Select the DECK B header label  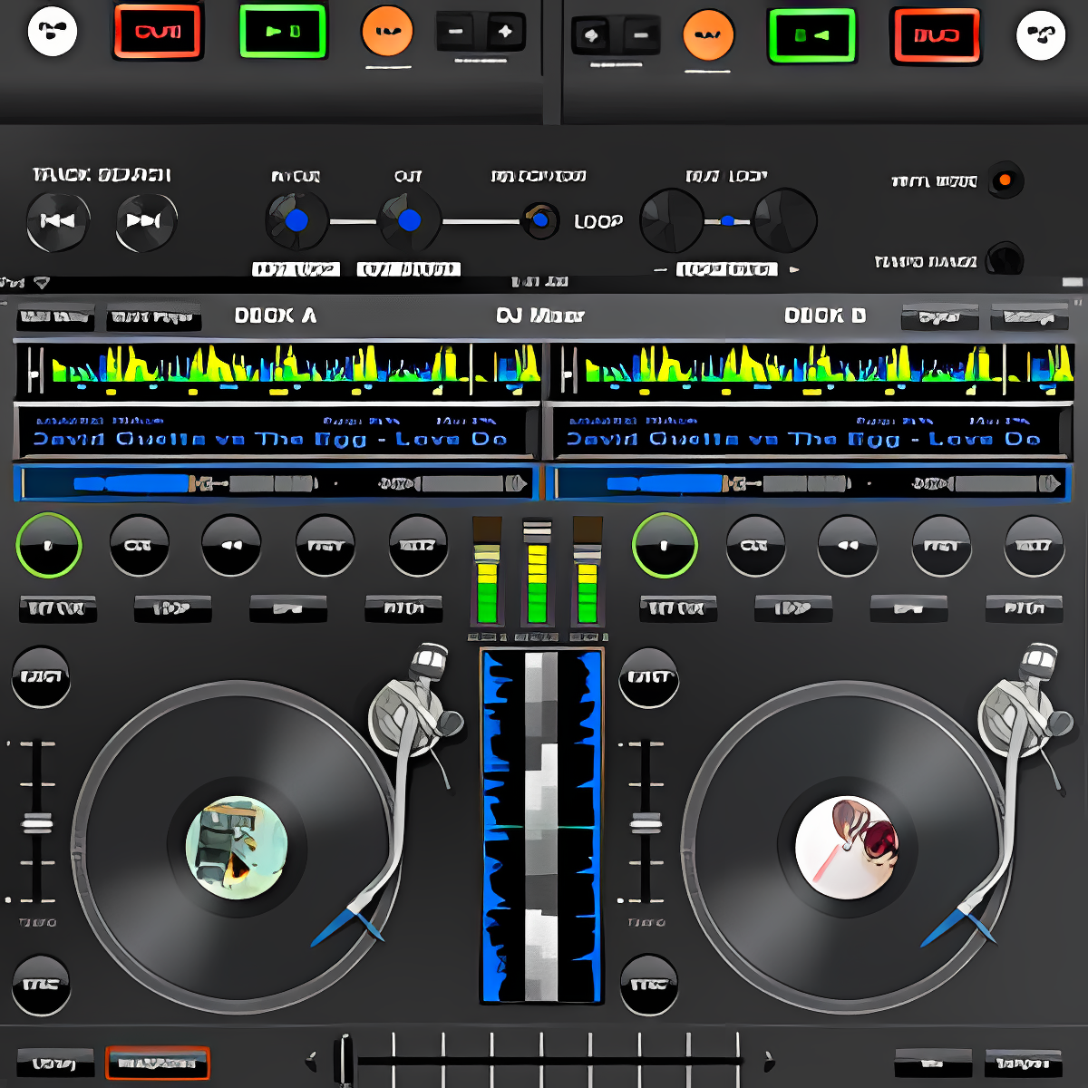pyautogui.click(x=824, y=316)
